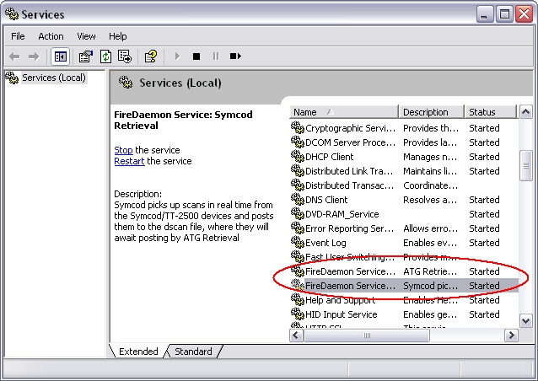Screen dimensions: 538x381
Task: Click the Services icon in the title bar
Action: click(x=12, y=14)
